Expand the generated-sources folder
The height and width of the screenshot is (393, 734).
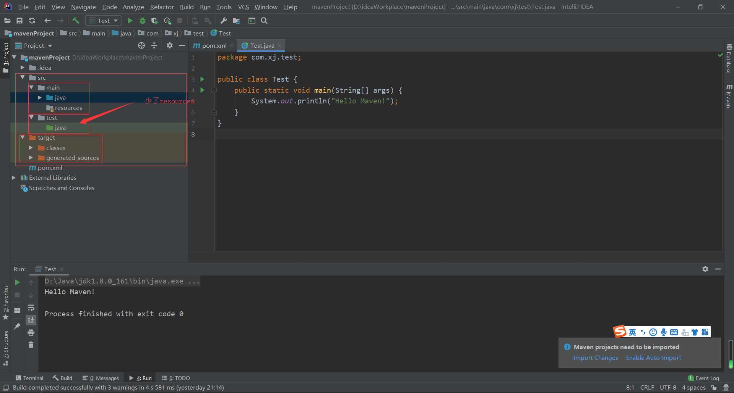(x=31, y=158)
